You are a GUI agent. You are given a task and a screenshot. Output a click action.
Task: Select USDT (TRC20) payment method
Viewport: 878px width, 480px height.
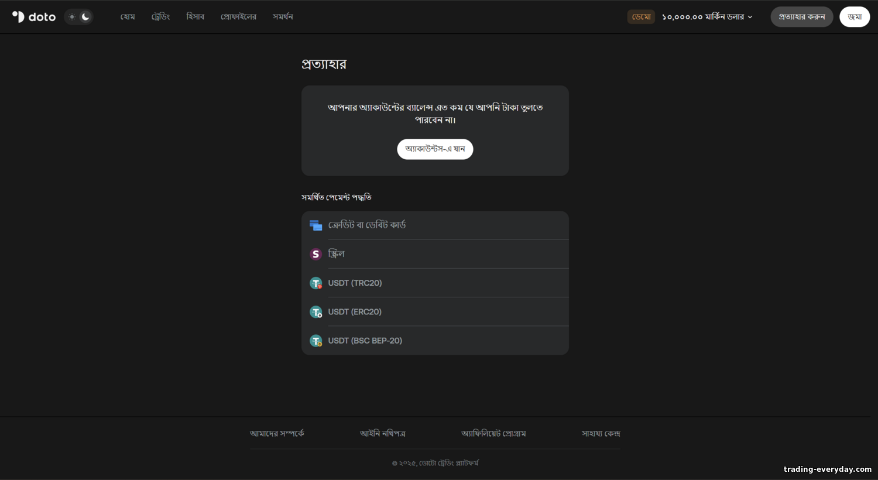pos(435,283)
